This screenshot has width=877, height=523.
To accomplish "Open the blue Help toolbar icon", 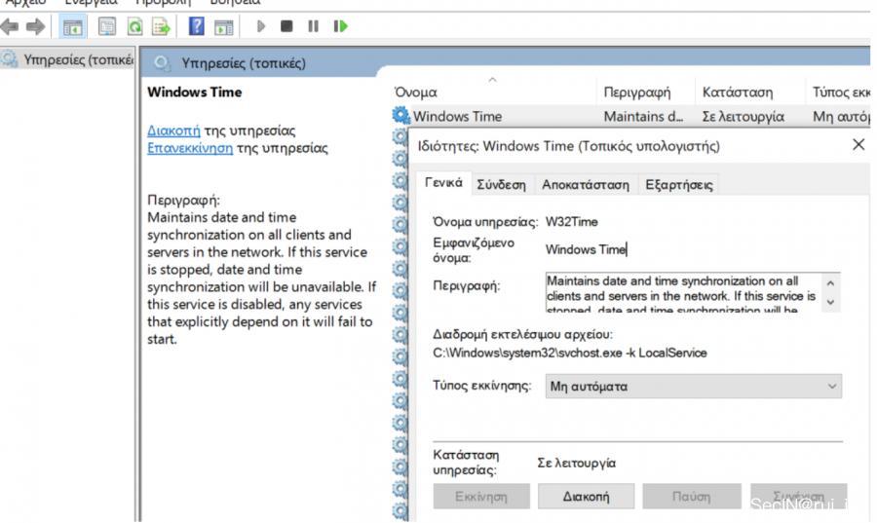I will (196, 26).
